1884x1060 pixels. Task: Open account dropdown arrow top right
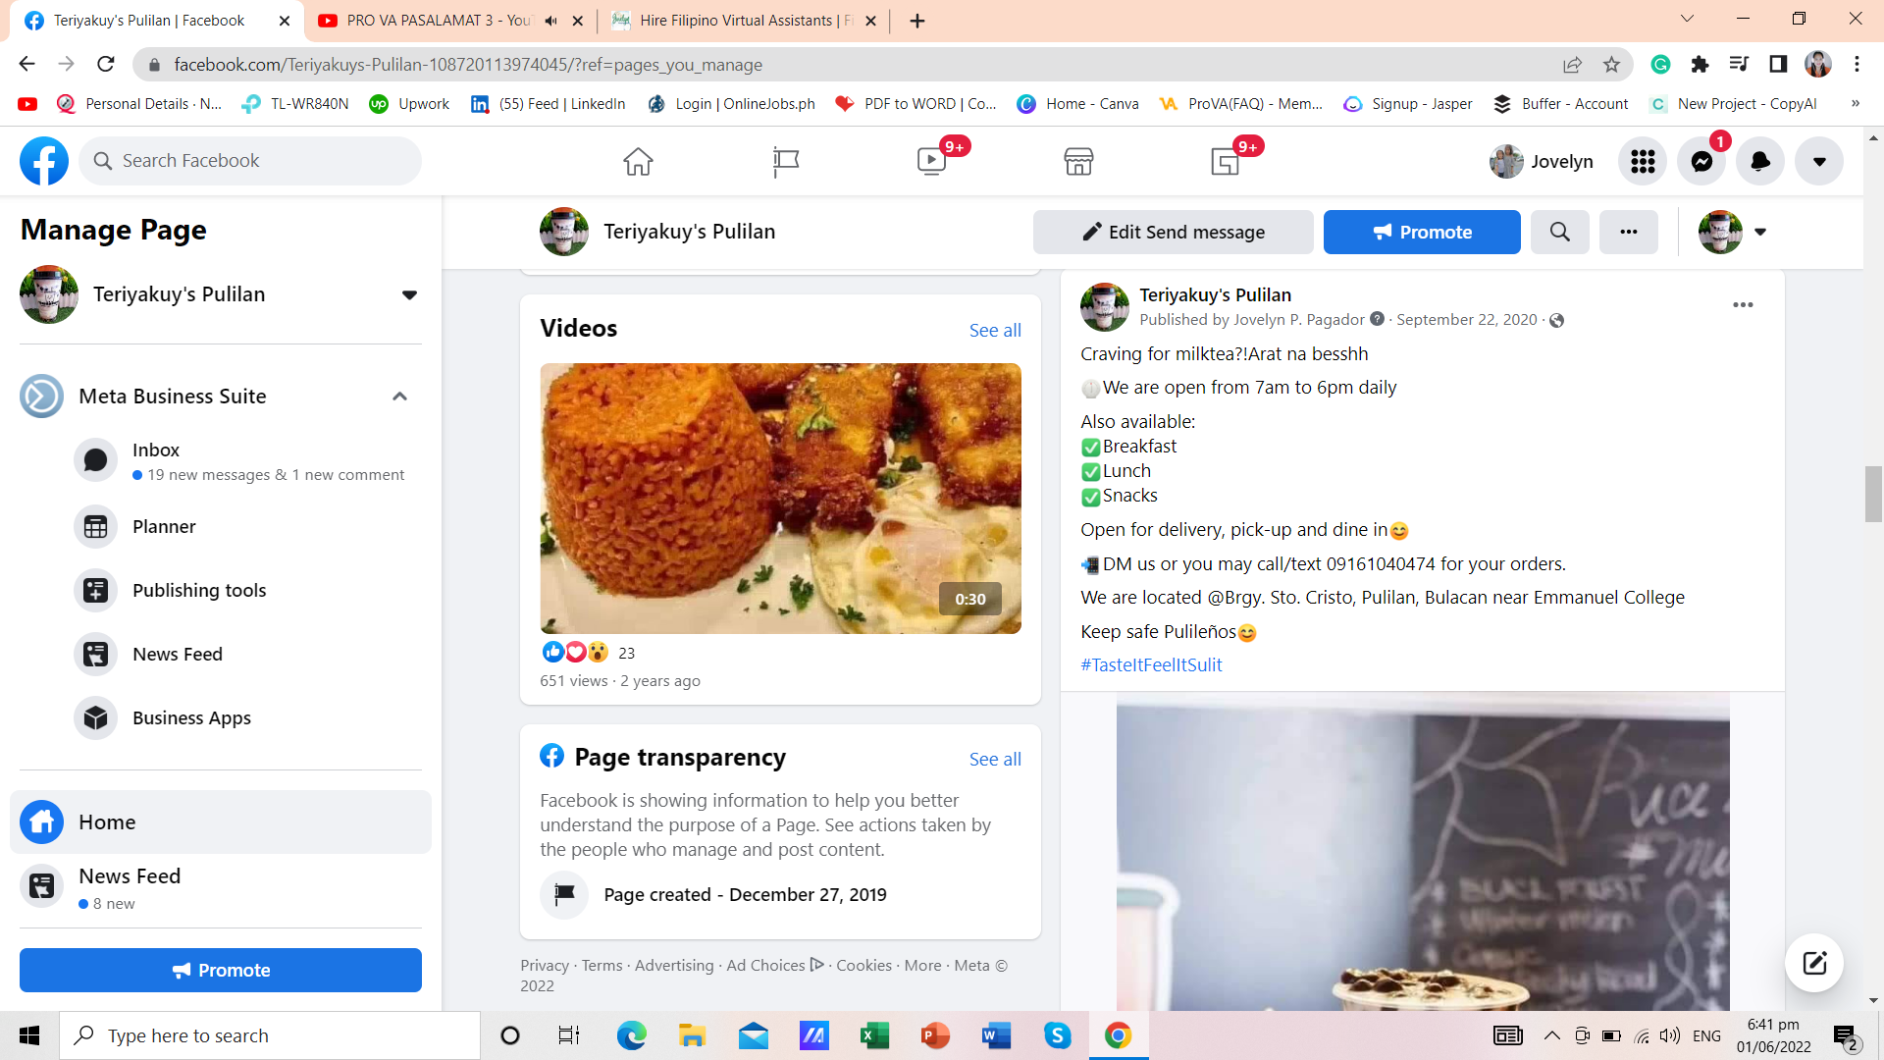tap(1819, 162)
